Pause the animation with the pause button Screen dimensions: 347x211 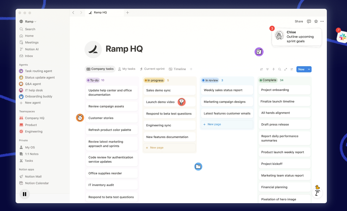click(x=24, y=194)
